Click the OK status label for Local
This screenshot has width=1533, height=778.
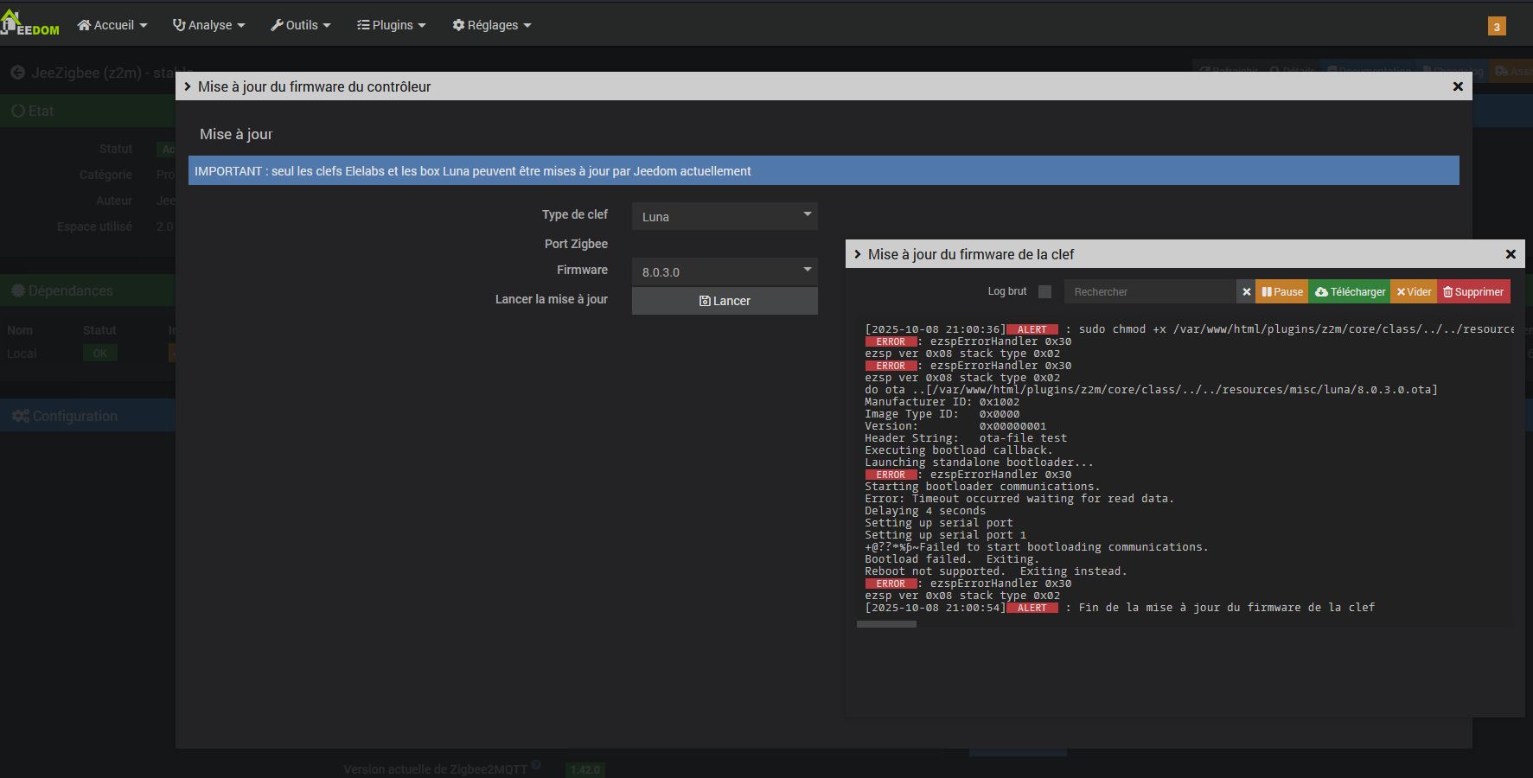pos(100,354)
